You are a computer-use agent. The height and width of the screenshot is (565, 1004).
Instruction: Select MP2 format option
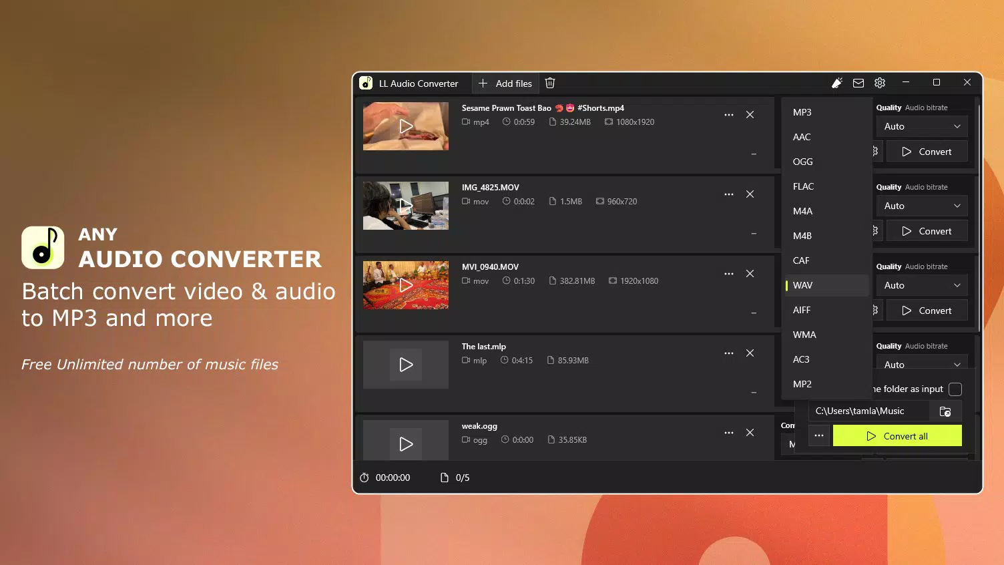pos(826,384)
